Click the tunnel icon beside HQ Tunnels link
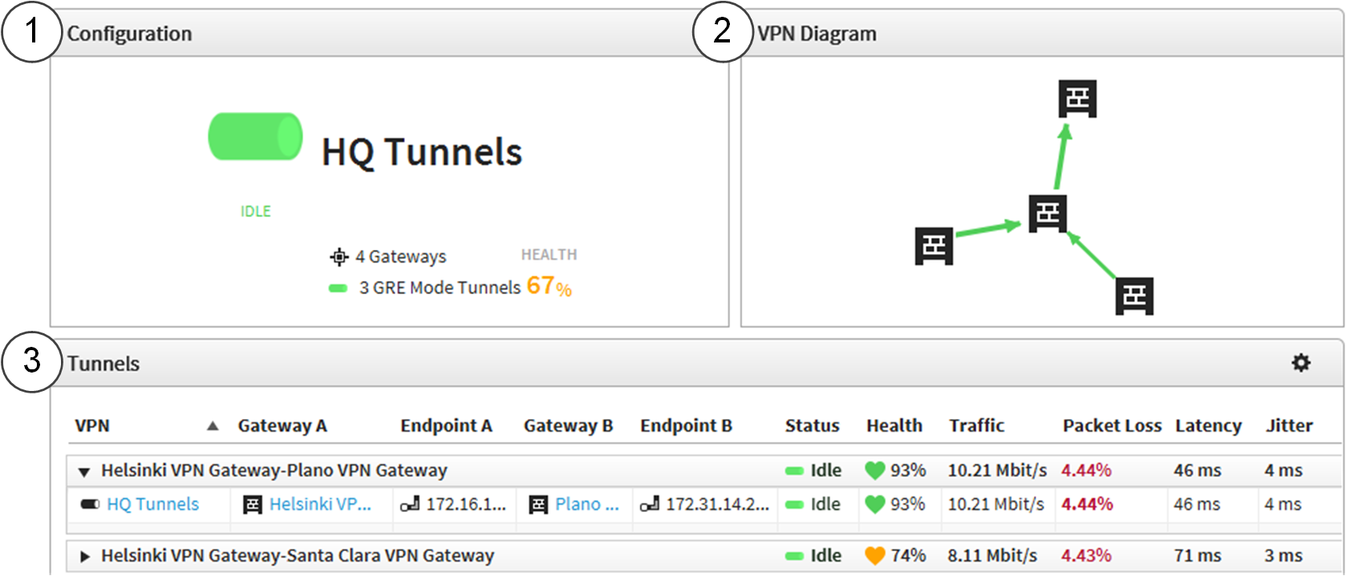This screenshot has height=576, width=1350. coord(90,504)
